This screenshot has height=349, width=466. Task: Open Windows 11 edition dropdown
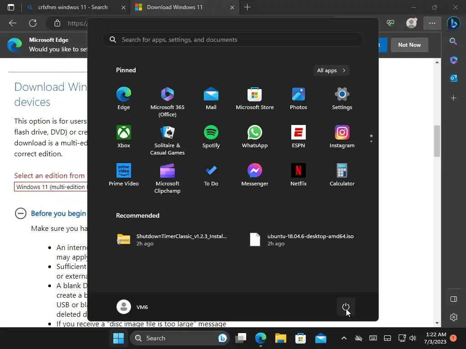click(x=51, y=187)
